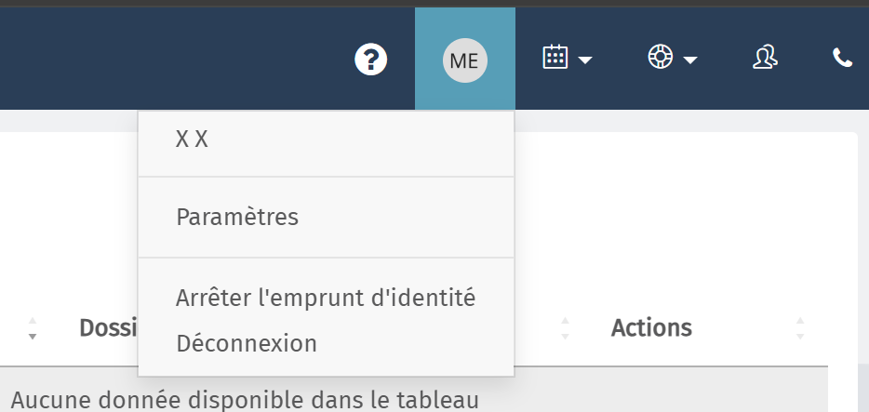Image resolution: width=869 pixels, height=412 pixels.
Task: Click sort arrows left of Actions header
Action: [x=565, y=327]
